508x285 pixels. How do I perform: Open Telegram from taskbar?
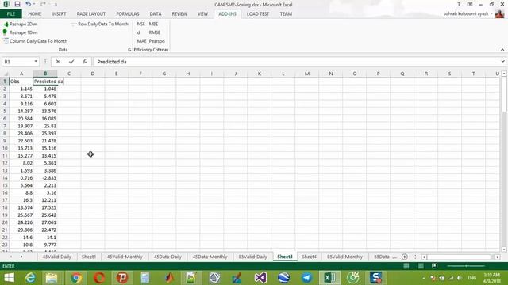click(306, 278)
